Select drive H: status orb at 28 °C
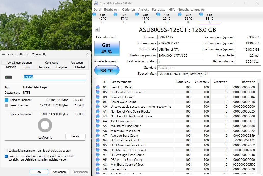 pos(180,14)
